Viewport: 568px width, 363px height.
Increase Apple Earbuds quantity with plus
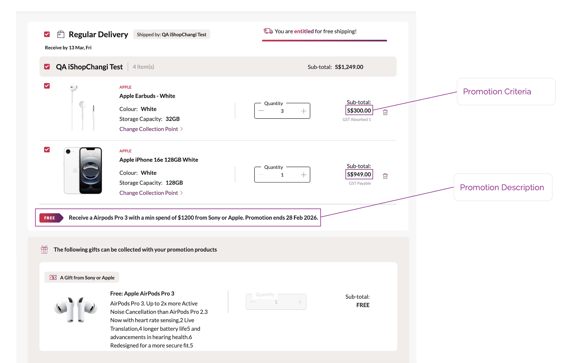[304, 111]
